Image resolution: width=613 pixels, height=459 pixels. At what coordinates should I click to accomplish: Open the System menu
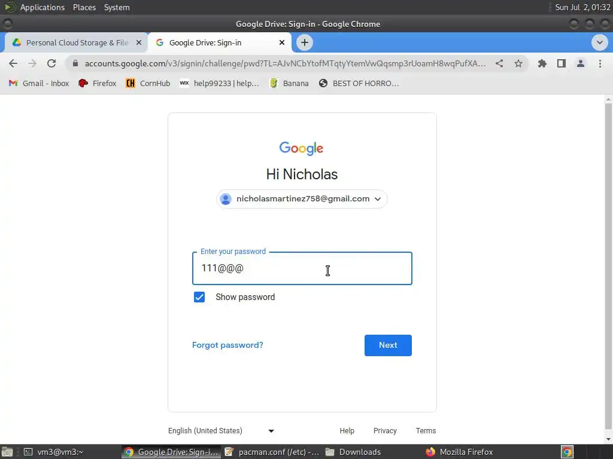117,7
